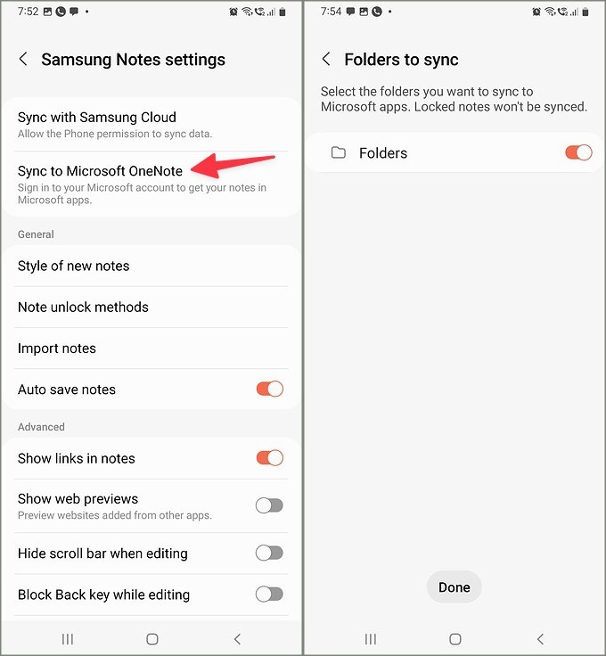Screen dimensions: 606x656
Task: Open Style of new notes
Action: pos(151,266)
